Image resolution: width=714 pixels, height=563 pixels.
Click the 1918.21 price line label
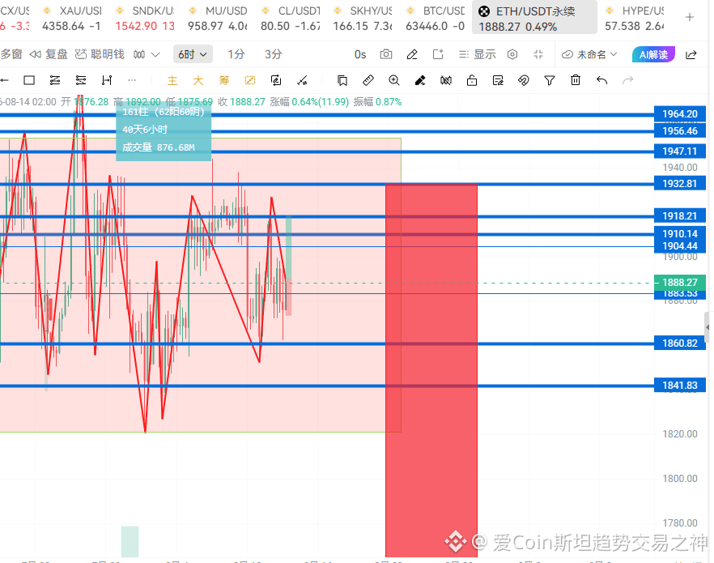click(x=680, y=216)
